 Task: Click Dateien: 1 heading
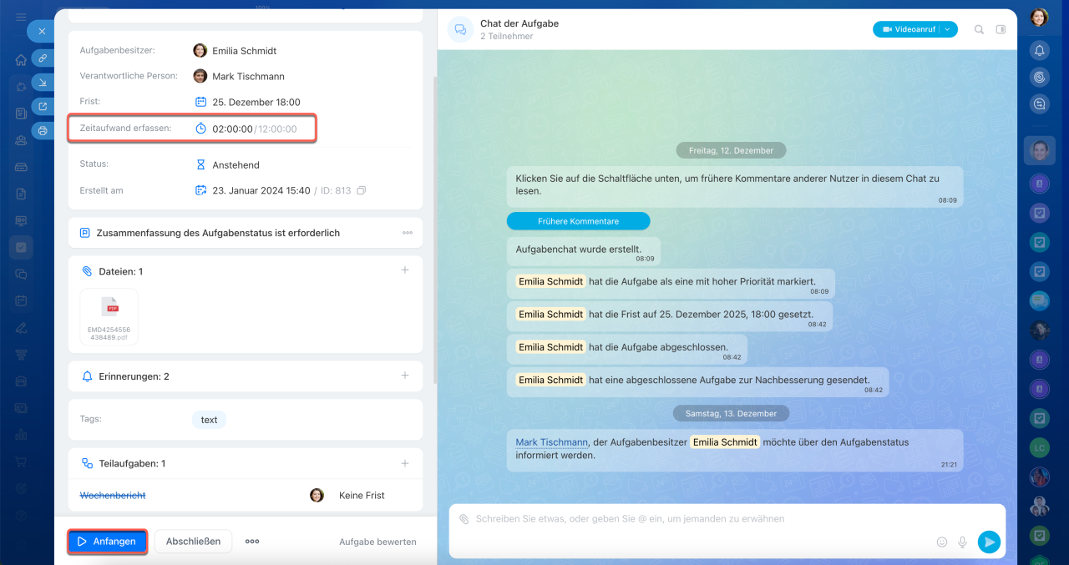tap(120, 271)
